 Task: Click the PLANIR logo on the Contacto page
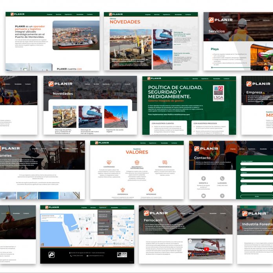(x=206, y=149)
